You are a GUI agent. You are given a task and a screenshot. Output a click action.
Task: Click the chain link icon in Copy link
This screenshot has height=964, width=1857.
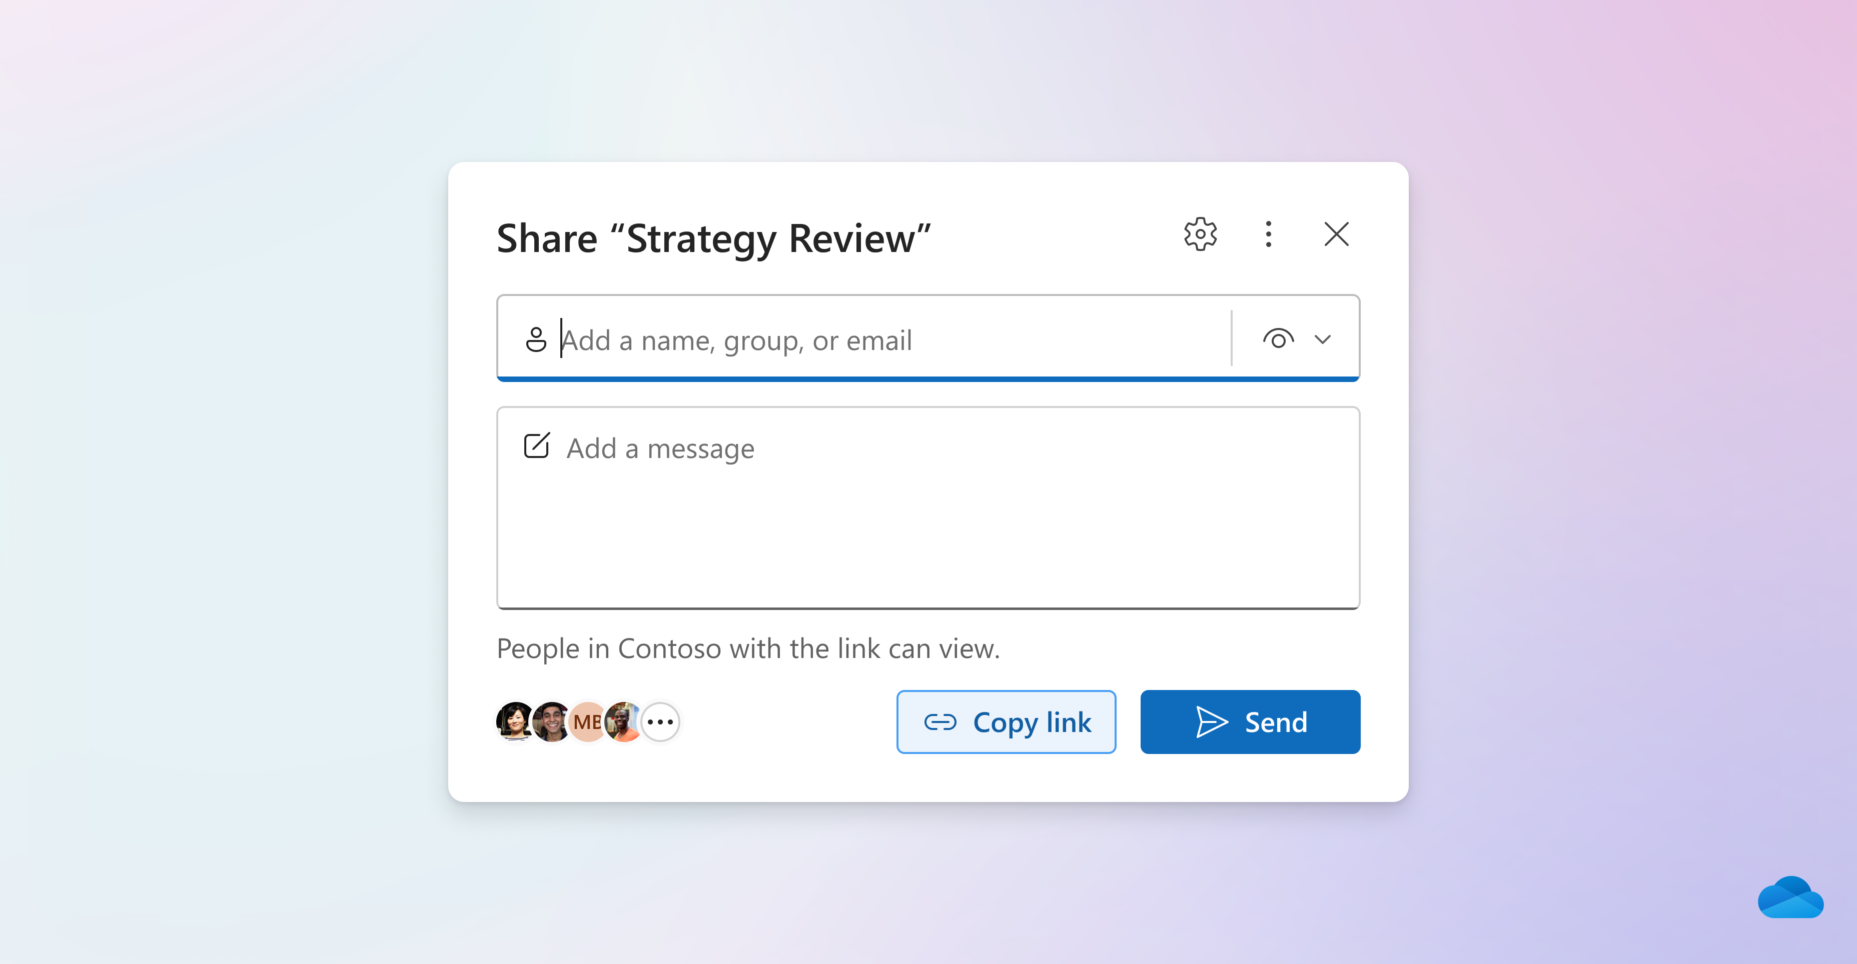click(940, 722)
